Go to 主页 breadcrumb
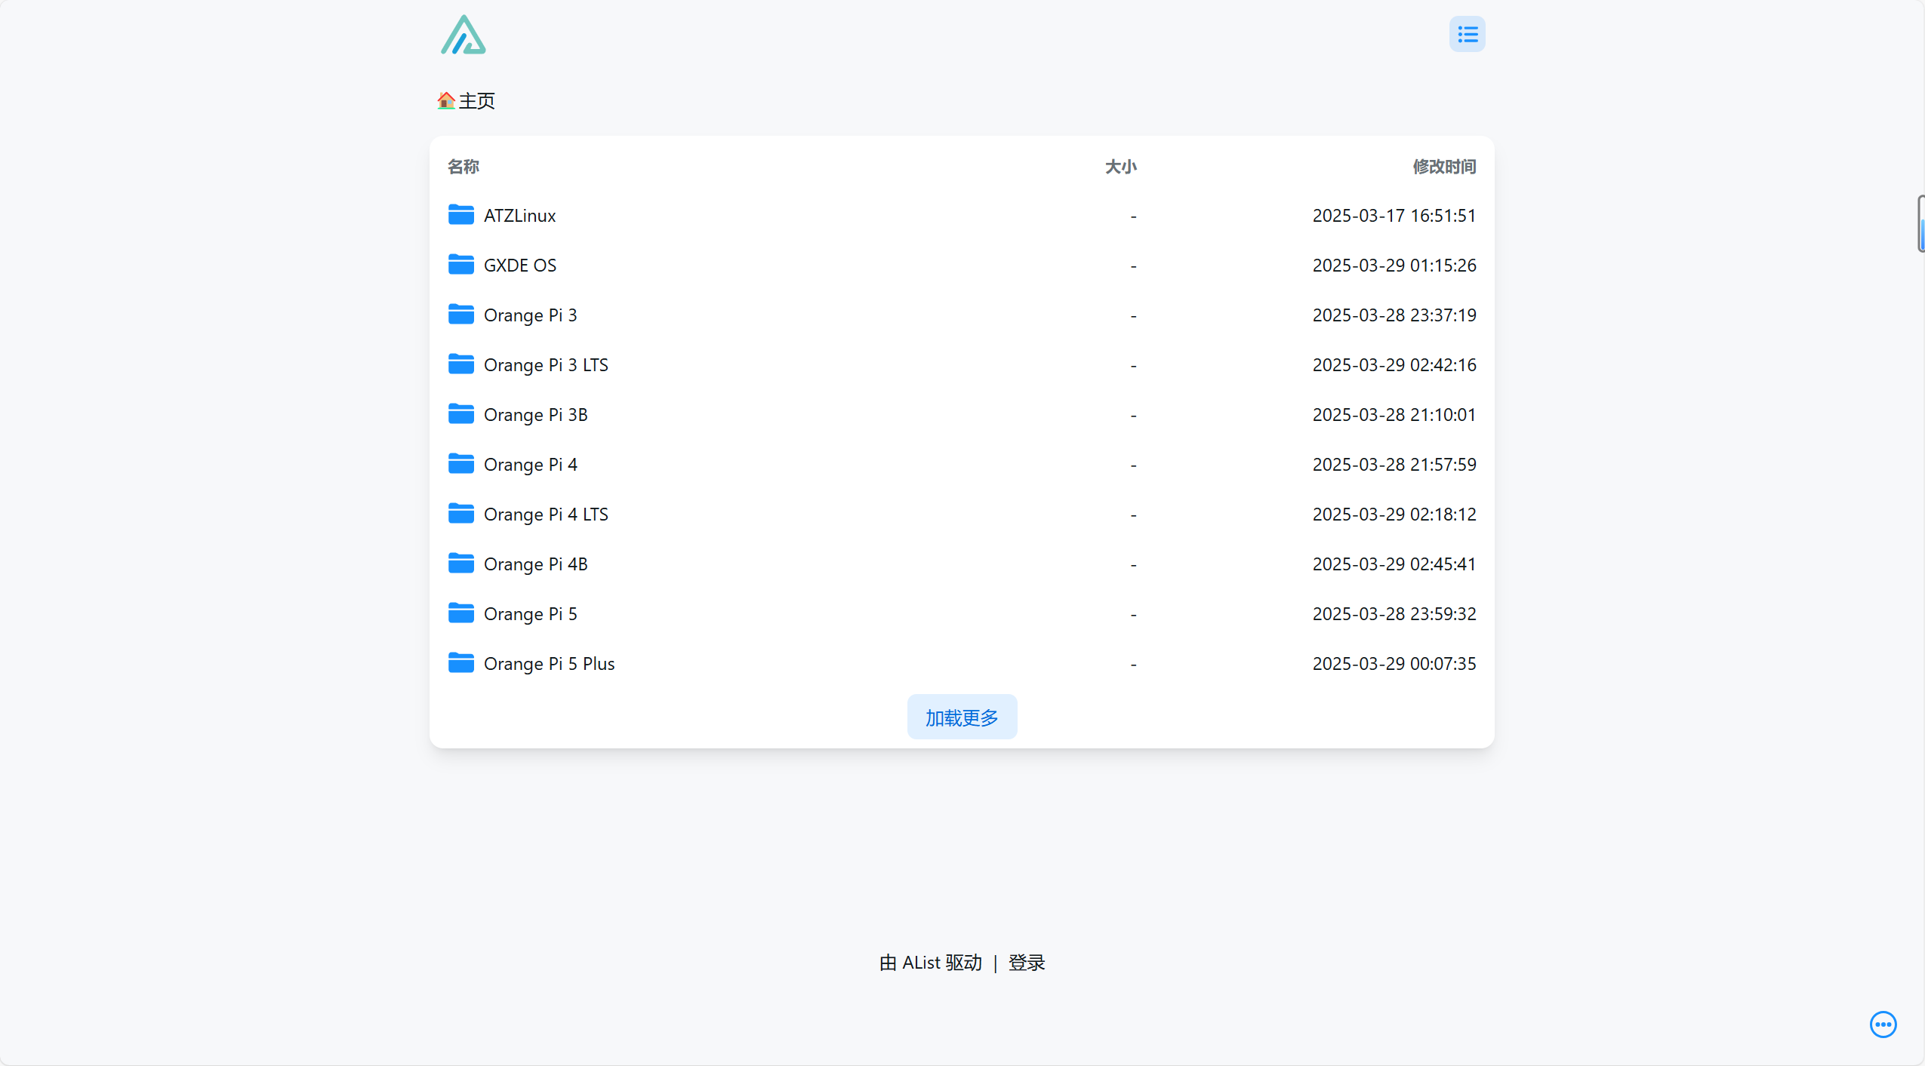Screen dimensions: 1925x1066 (476, 101)
